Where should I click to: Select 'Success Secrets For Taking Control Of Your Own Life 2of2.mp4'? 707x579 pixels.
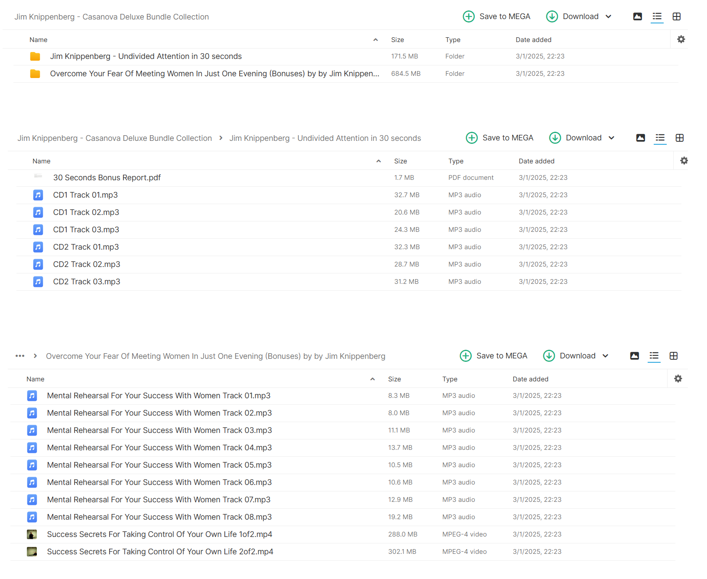[x=160, y=552]
